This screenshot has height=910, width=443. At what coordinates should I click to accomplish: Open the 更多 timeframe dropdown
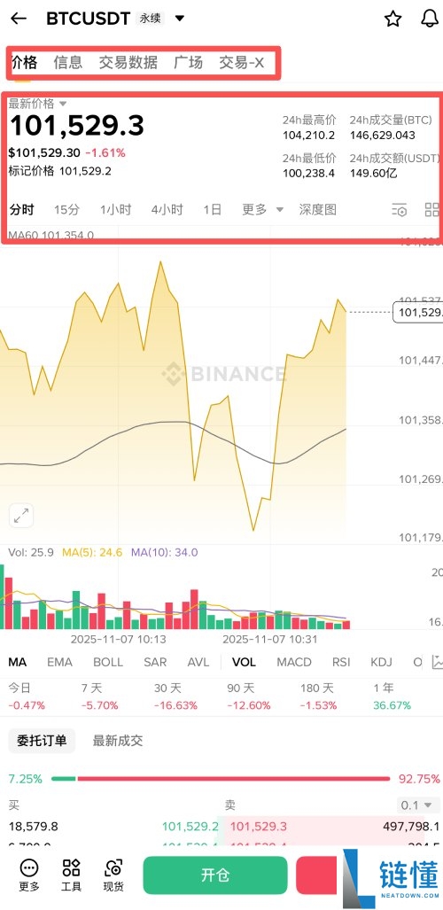coord(262,209)
